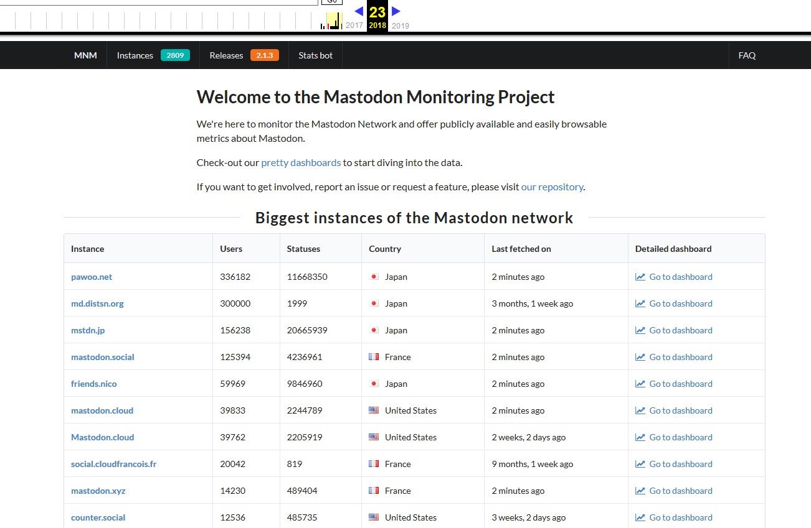811x528 pixels.
Task: Go to next Wayback capture with right arrow
Action: [396, 11]
